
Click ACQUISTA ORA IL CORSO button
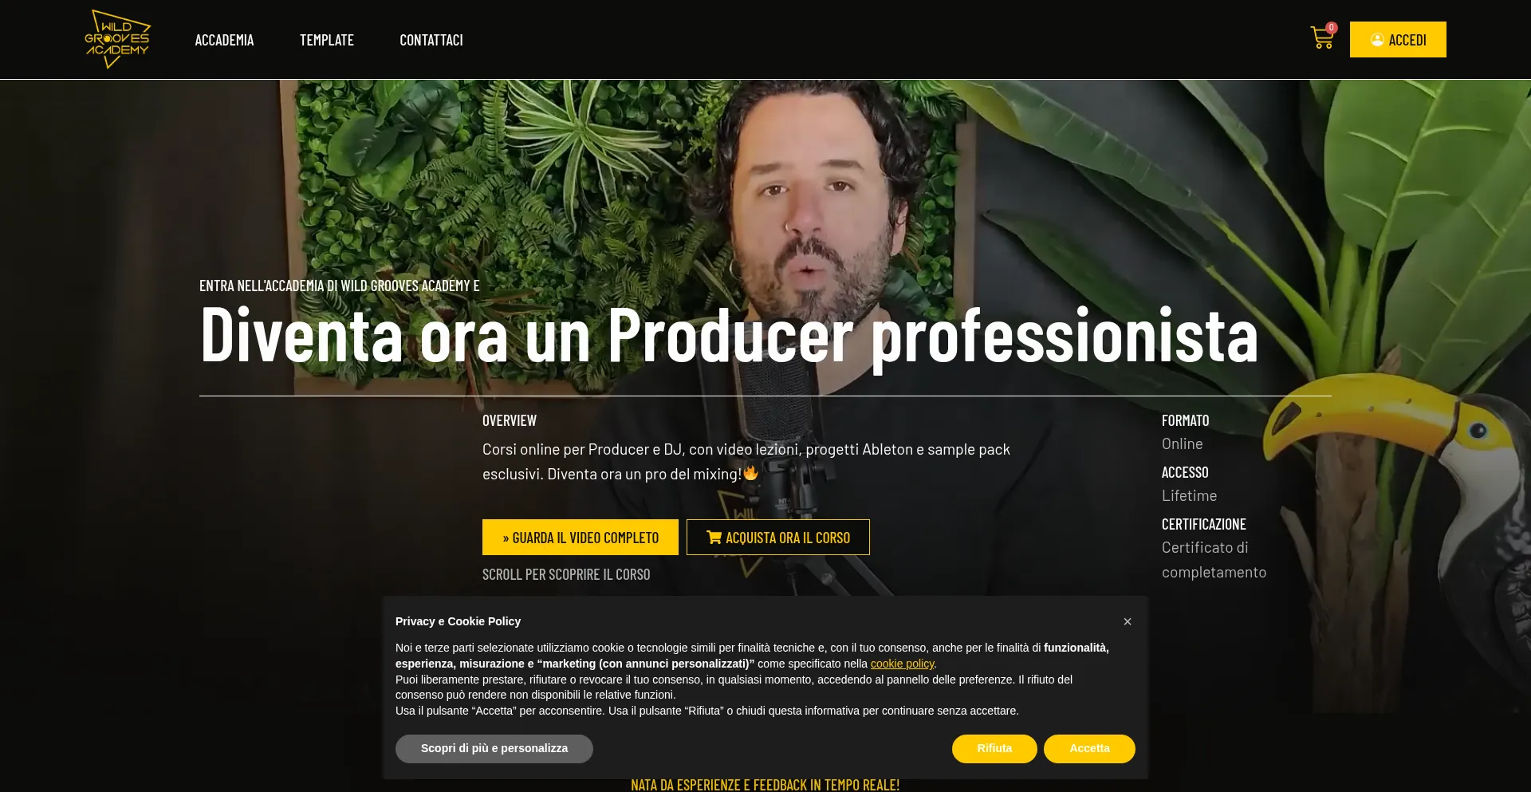tap(778, 538)
